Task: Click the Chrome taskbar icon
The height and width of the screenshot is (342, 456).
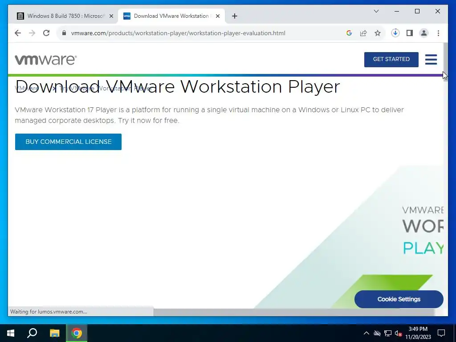Action: point(77,333)
